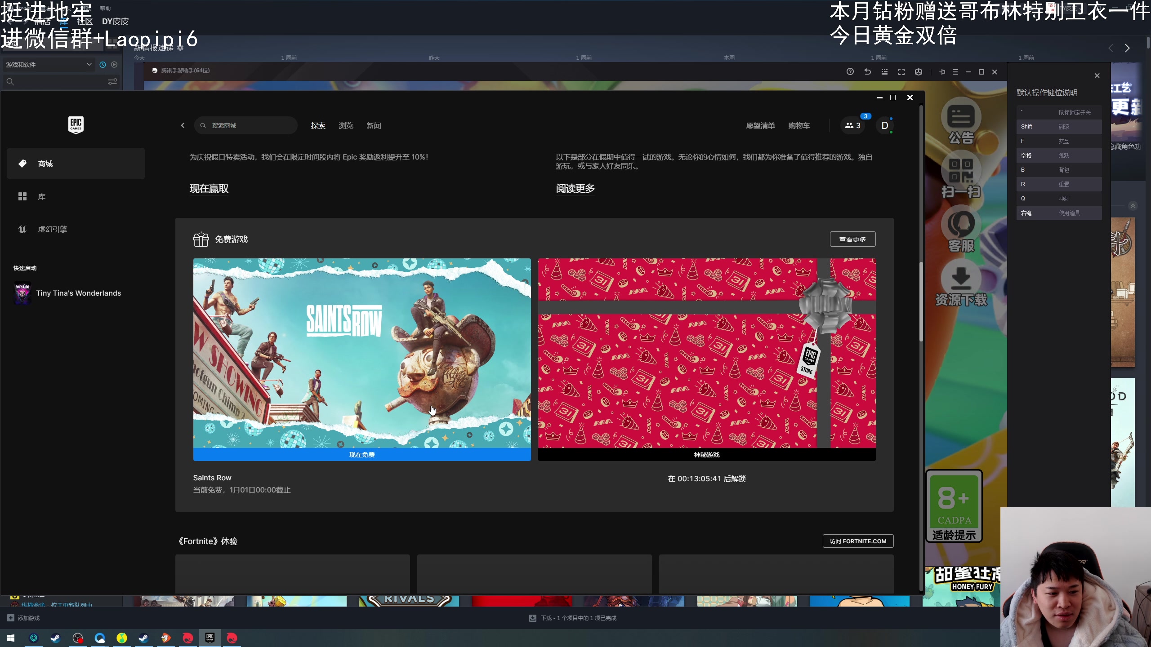Open the Steam 新情报速递 settings gear
1151x647 pixels.
[180, 48]
